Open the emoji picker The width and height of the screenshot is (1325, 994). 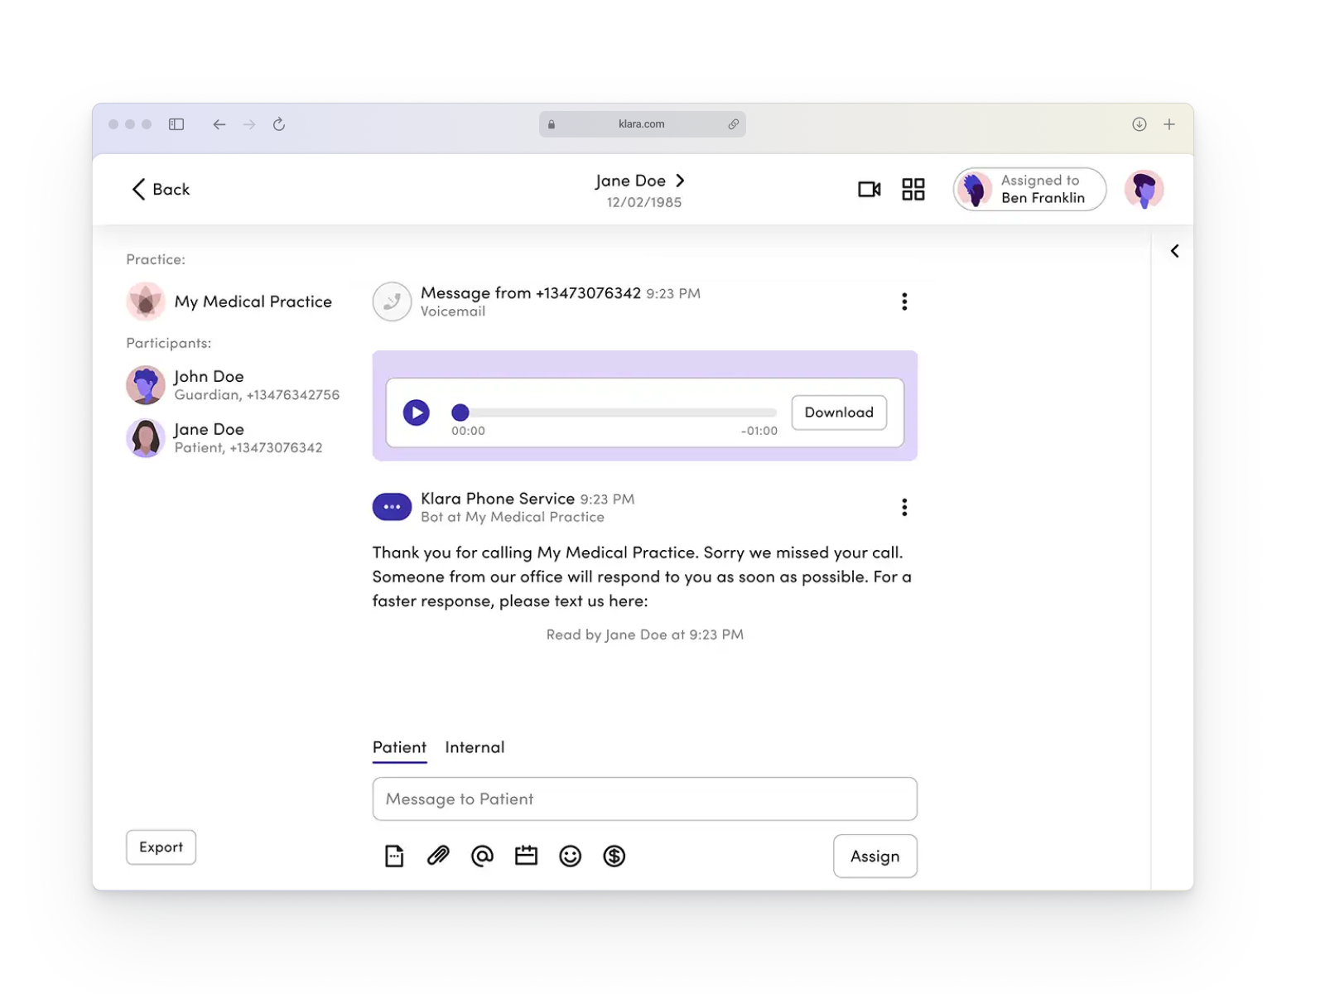pyautogui.click(x=570, y=856)
